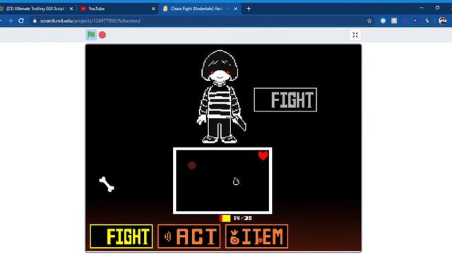The width and height of the screenshot is (452, 254).
Task: Click the red heart soul
Action: coord(263,155)
